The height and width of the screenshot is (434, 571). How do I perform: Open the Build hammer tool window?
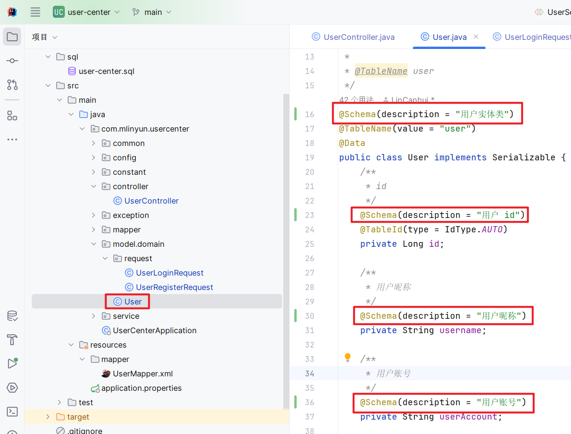pos(12,340)
